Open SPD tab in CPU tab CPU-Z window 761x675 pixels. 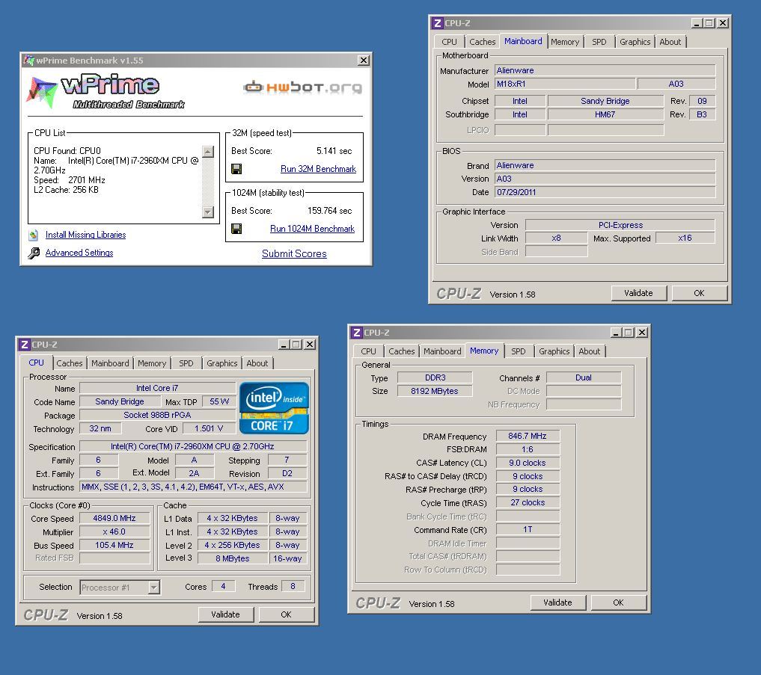(x=186, y=363)
